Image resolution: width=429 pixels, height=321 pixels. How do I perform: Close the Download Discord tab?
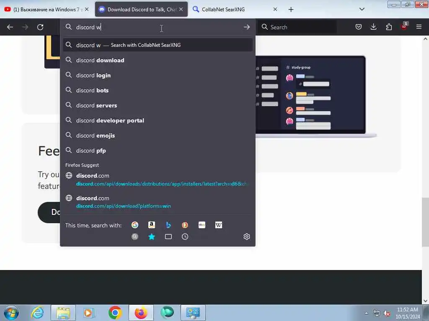pyautogui.click(x=181, y=9)
